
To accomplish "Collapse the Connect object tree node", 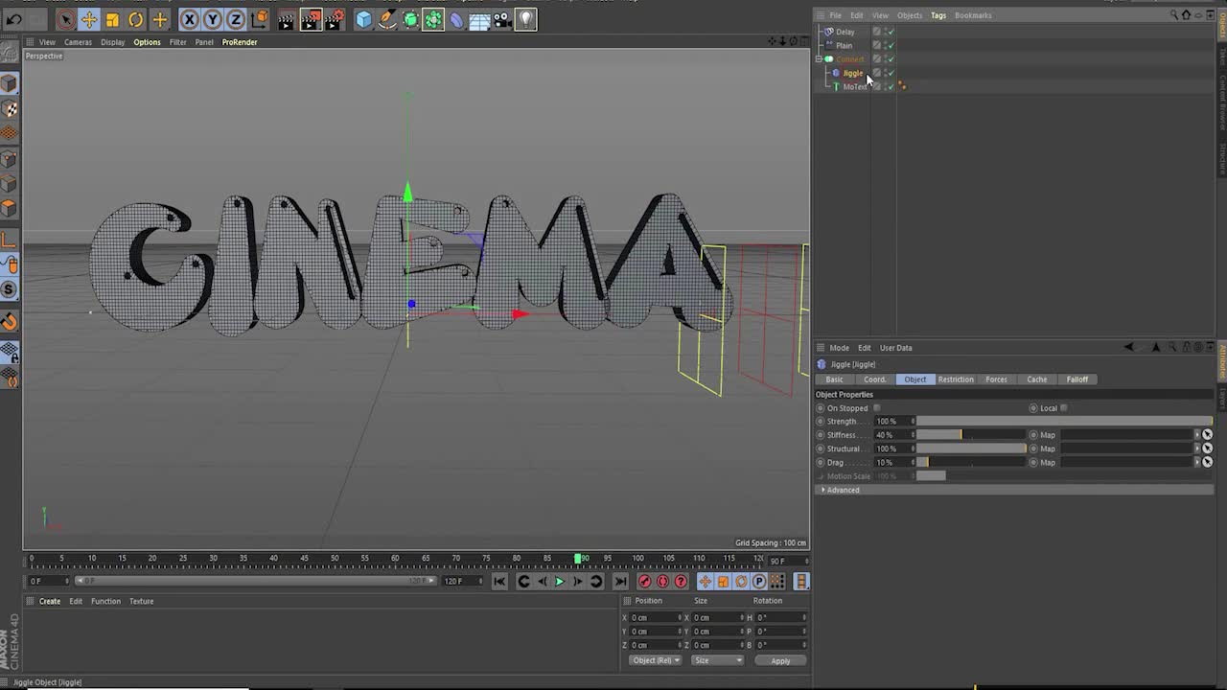I will (x=819, y=59).
